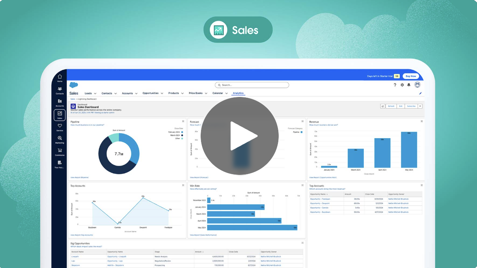Open the help question mark icon

pos(395,85)
